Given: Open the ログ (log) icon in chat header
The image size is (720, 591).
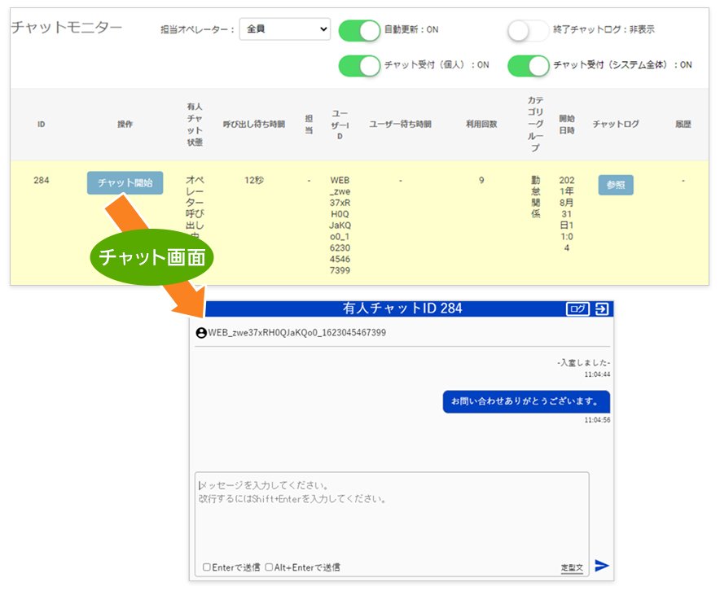Looking at the screenshot, I should pyautogui.click(x=578, y=309).
